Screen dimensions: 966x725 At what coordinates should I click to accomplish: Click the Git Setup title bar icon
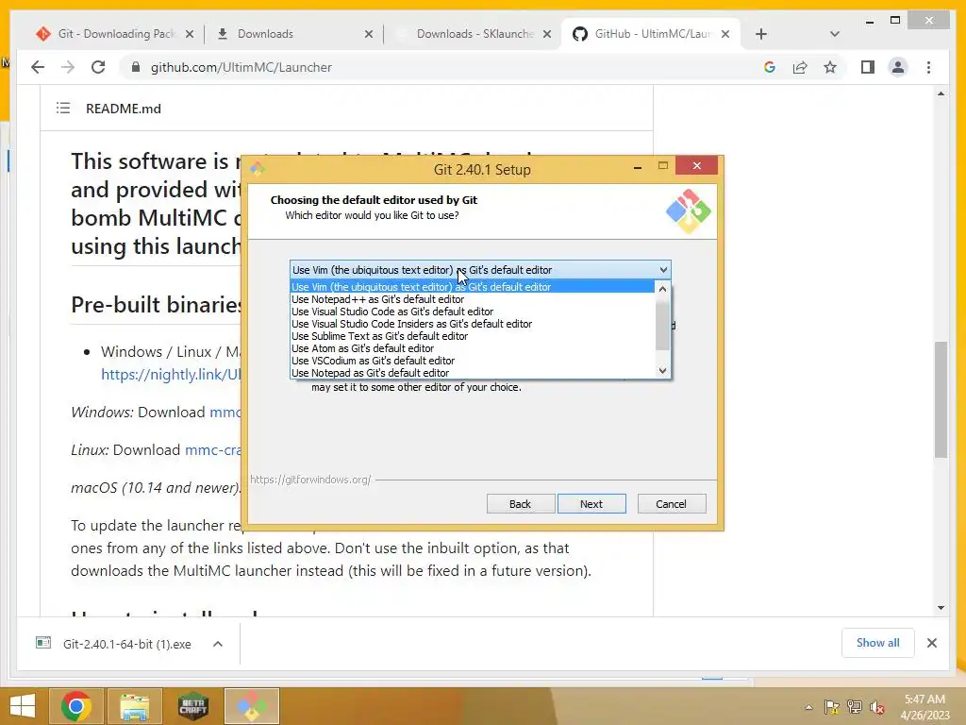point(258,168)
